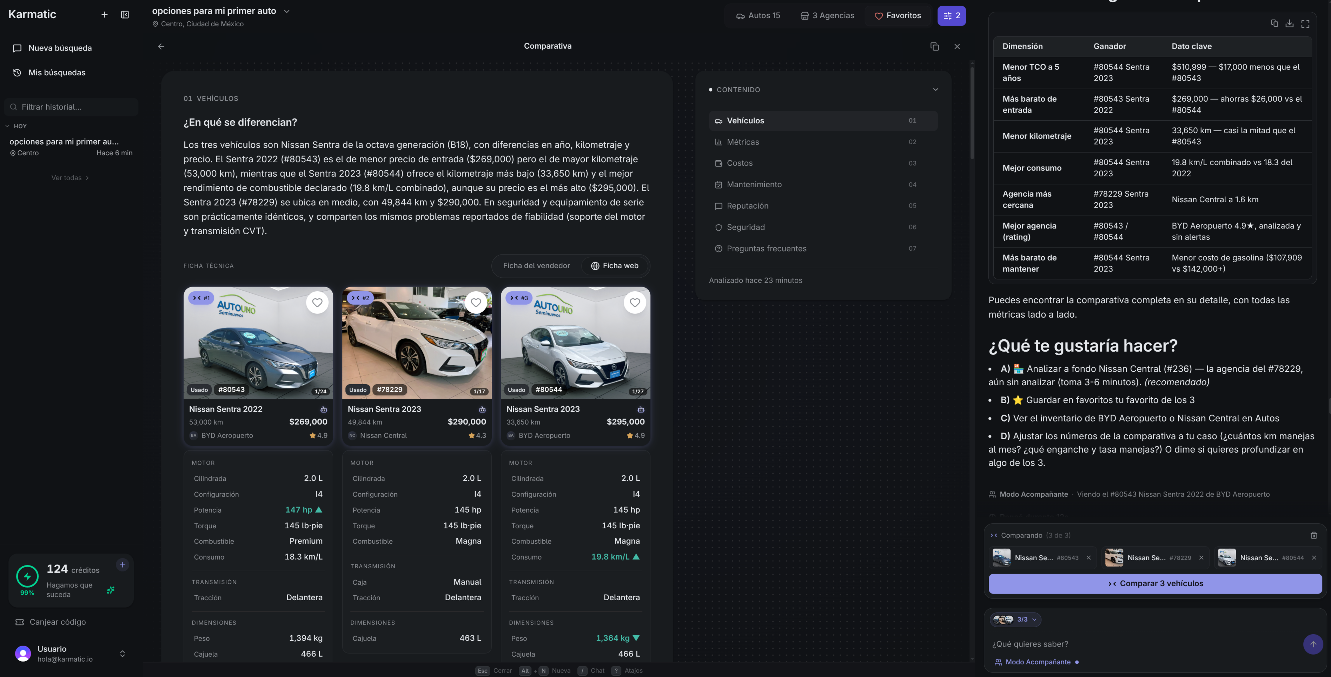Remove the #80543 chip from Comparando
This screenshot has width=1331, height=677.
pyautogui.click(x=1089, y=558)
